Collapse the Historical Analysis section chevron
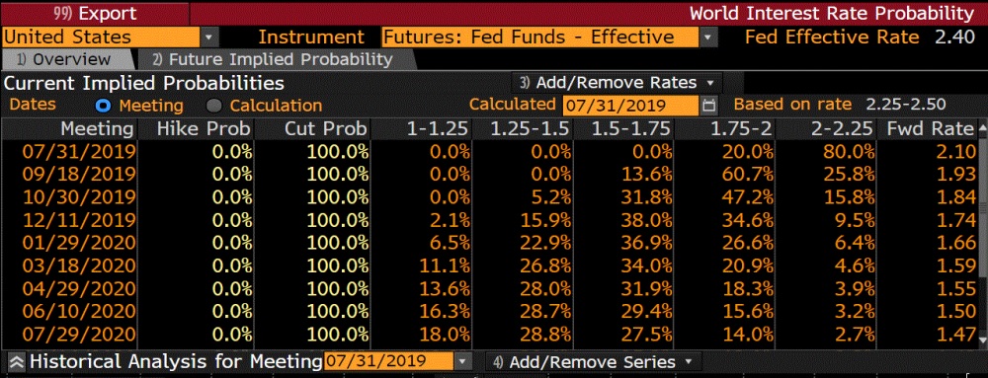 point(17,362)
